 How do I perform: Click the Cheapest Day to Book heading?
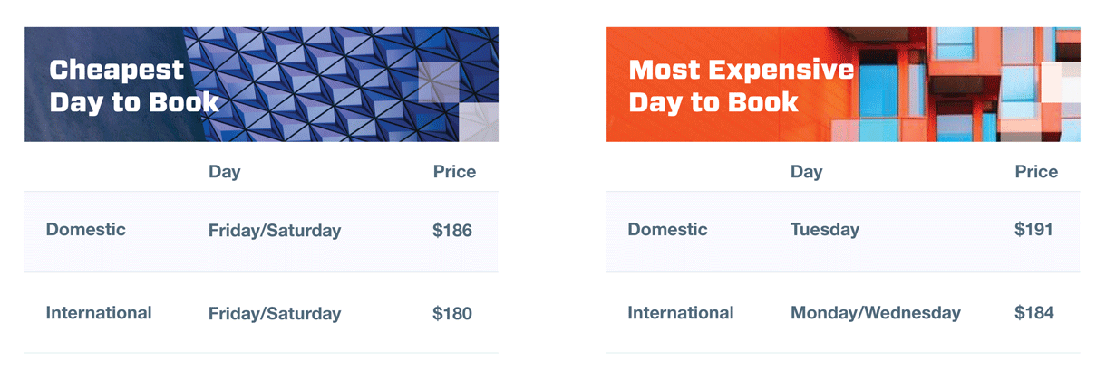[x=134, y=86]
